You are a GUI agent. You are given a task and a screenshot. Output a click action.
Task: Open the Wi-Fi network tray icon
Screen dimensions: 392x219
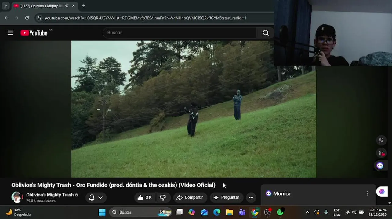coord(348,212)
